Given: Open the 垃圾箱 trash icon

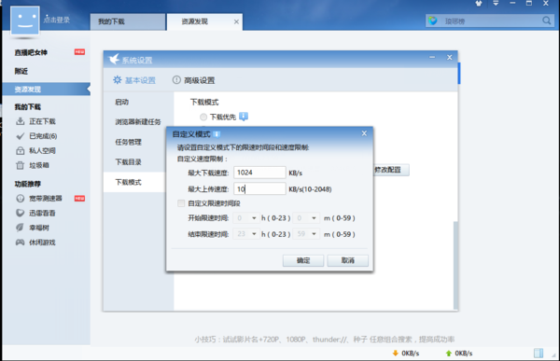Looking at the screenshot, I should point(20,165).
